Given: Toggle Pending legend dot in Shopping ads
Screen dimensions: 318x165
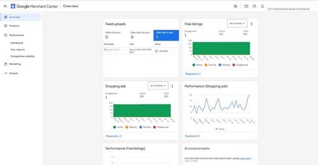Looking at the screenshot, I should [x=141, y=127].
